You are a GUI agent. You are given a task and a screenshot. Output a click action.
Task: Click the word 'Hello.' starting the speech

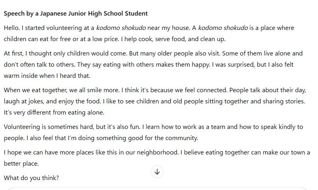coord(12,28)
